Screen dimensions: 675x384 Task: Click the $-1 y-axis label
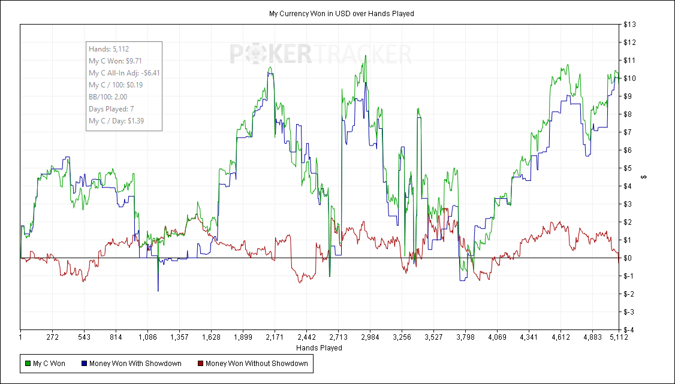coord(628,276)
